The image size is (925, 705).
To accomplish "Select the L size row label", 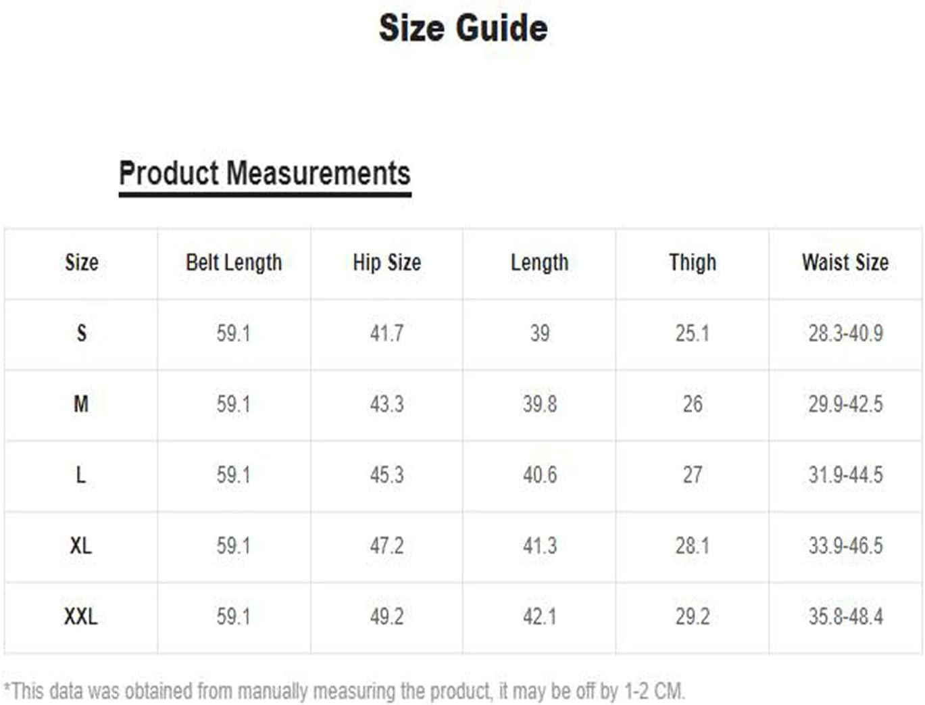I will click(x=81, y=475).
